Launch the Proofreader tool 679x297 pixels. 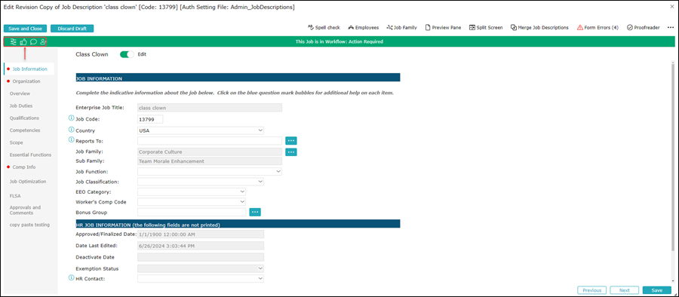click(643, 27)
